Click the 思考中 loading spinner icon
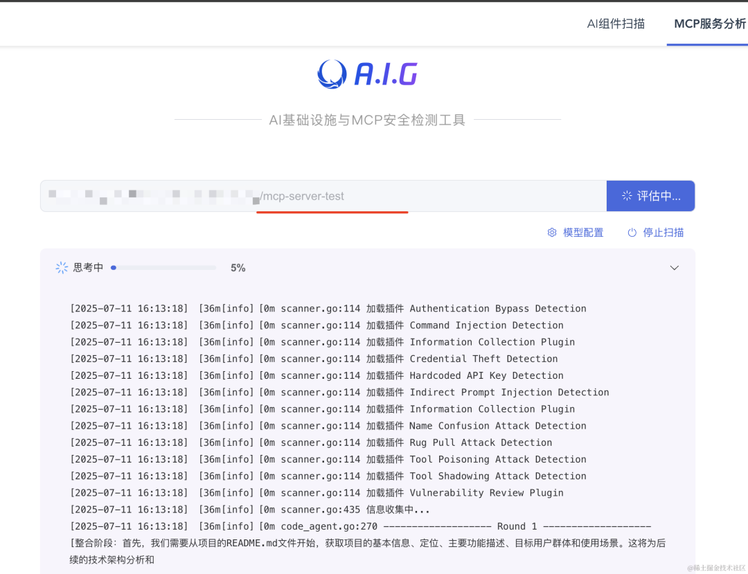 pyautogui.click(x=62, y=268)
